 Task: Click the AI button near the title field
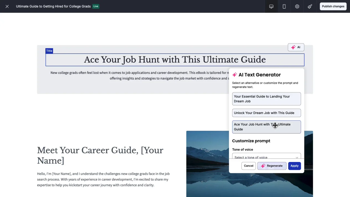pos(296,47)
